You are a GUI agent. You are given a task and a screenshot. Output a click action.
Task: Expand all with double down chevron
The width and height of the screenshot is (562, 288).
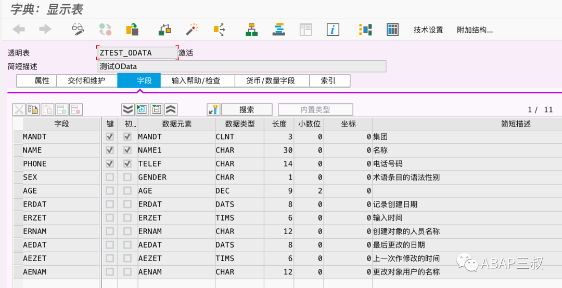pyautogui.click(x=128, y=109)
